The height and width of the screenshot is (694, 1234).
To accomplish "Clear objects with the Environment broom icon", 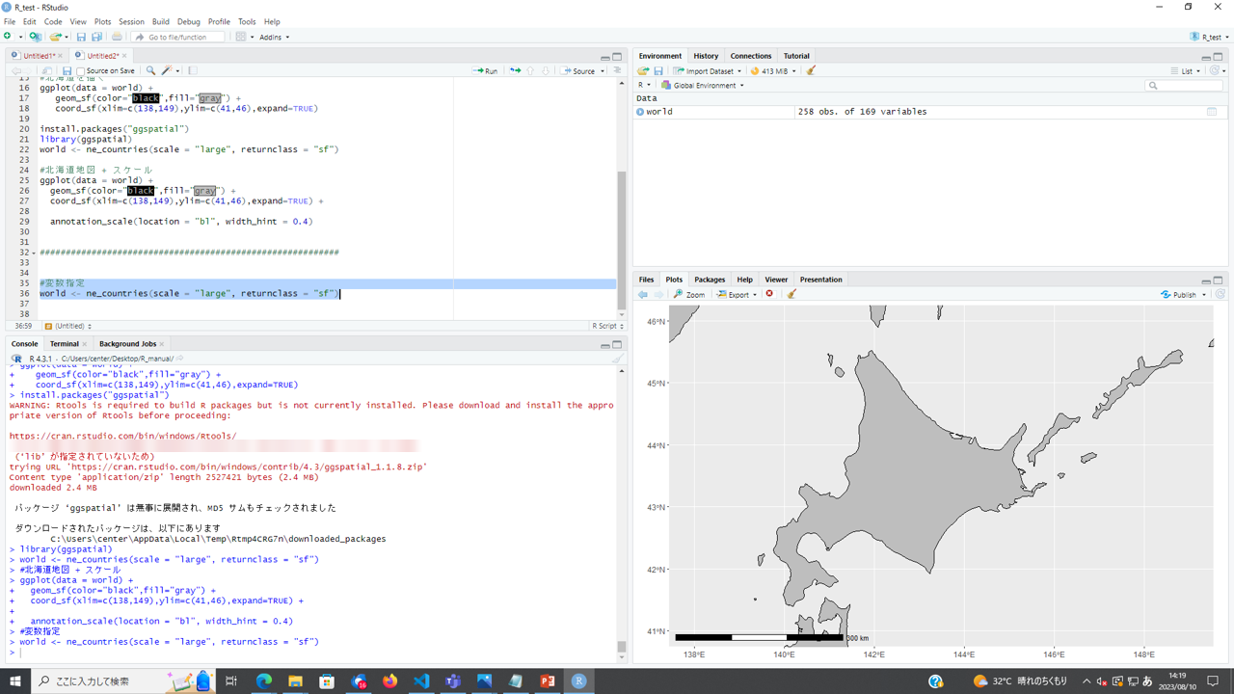I will [811, 70].
